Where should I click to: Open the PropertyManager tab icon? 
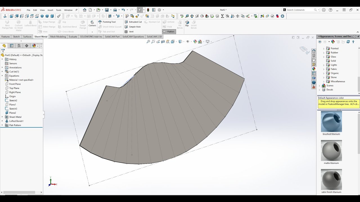pyautogui.click(x=12, y=46)
